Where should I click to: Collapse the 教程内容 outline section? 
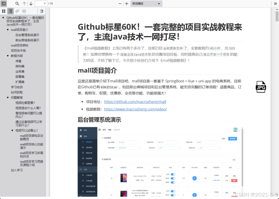7,56
